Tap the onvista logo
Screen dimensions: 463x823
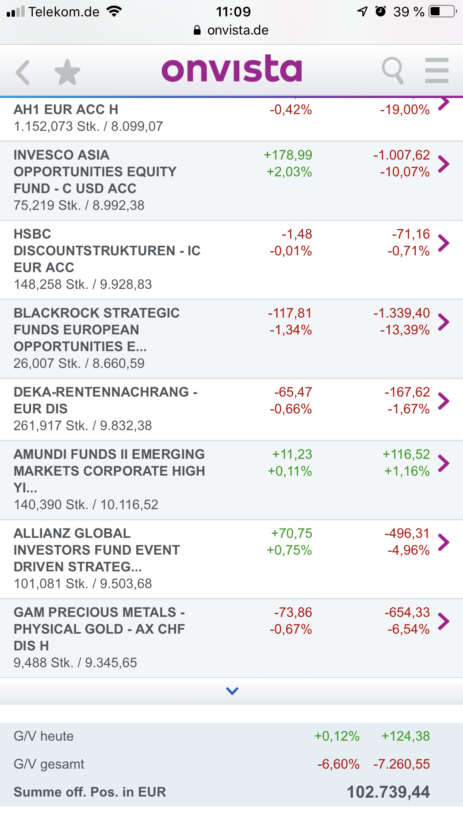click(x=231, y=69)
